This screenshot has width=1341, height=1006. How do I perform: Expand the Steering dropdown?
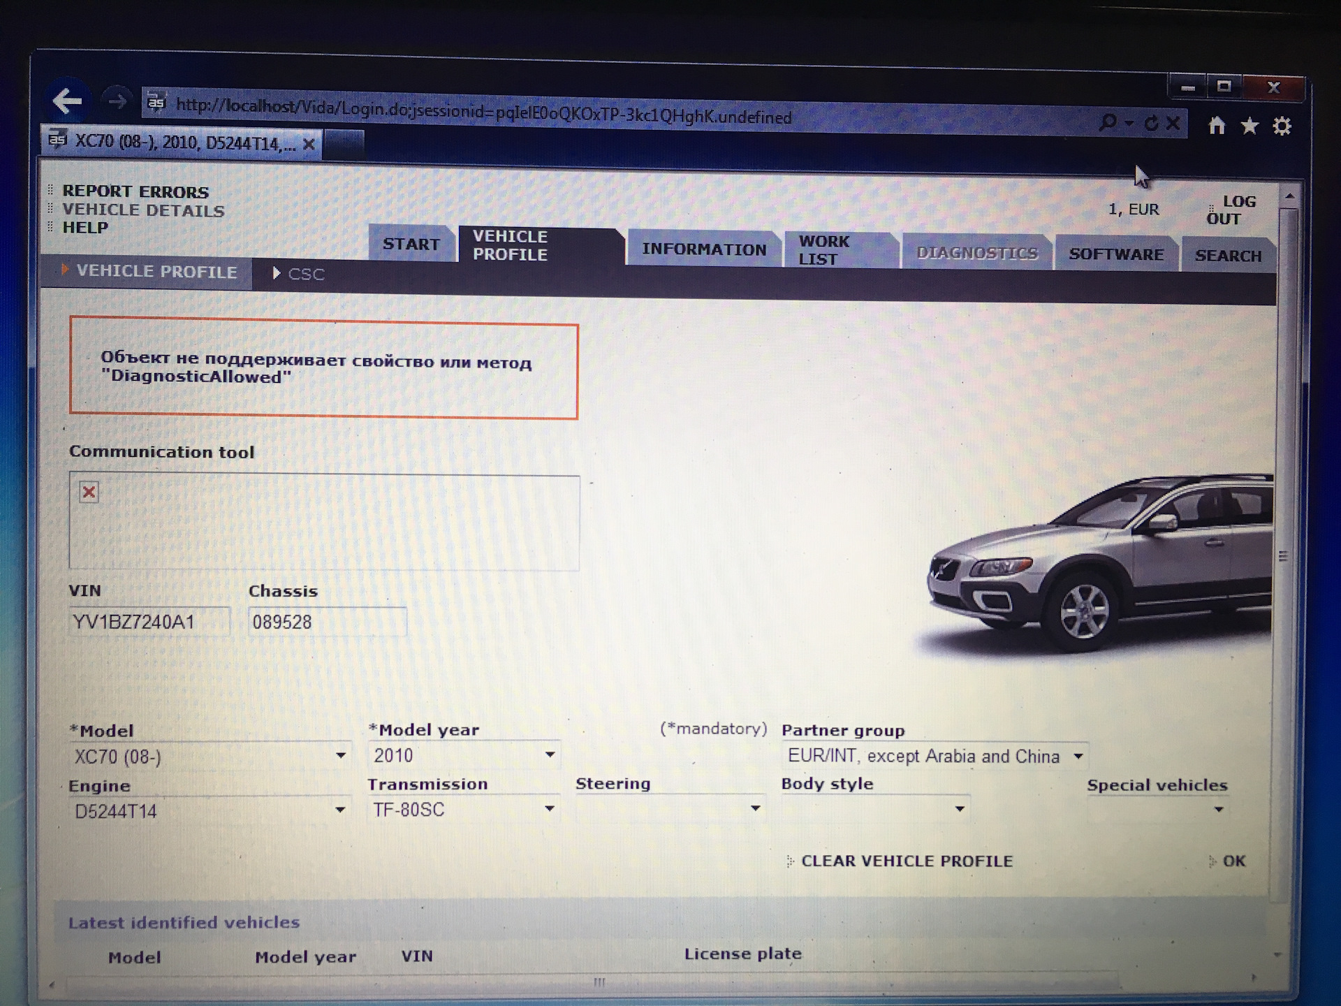pos(669,808)
